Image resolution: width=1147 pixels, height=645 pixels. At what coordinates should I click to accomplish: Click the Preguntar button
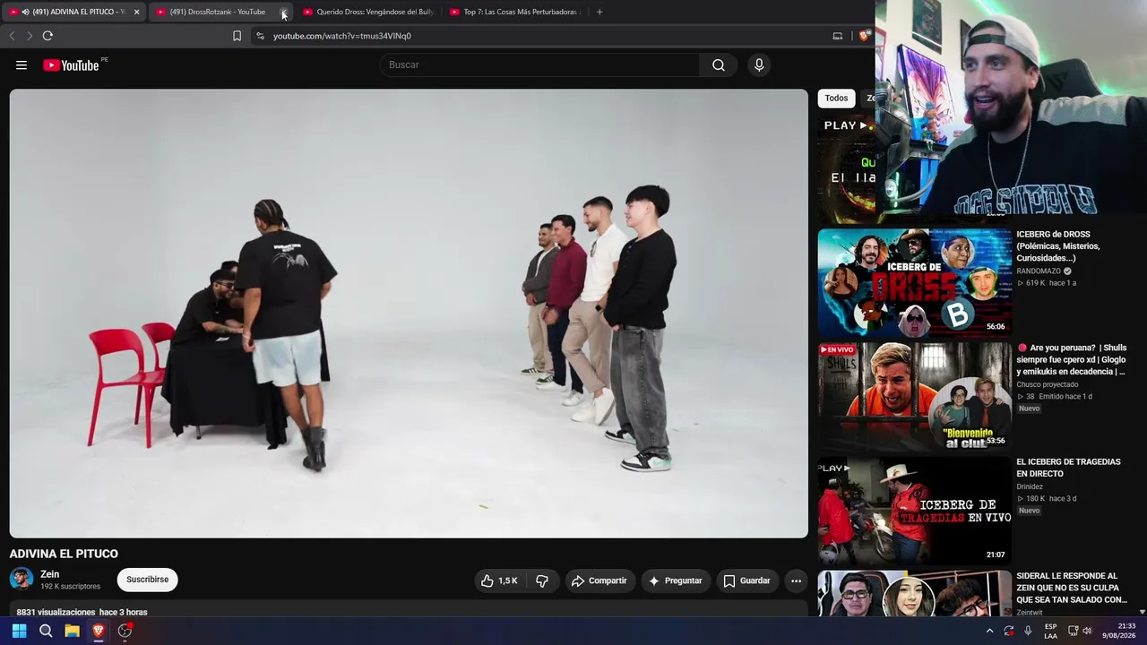675,580
